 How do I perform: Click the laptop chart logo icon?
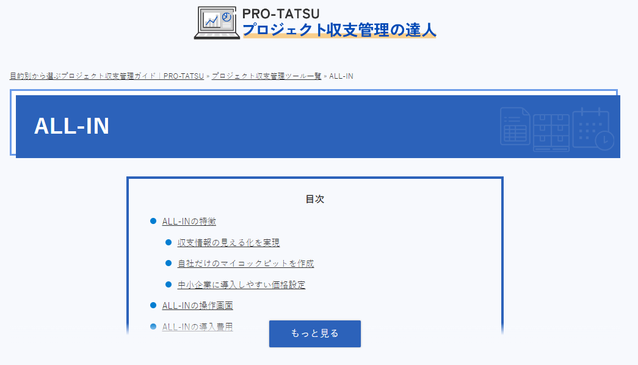(217, 23)
